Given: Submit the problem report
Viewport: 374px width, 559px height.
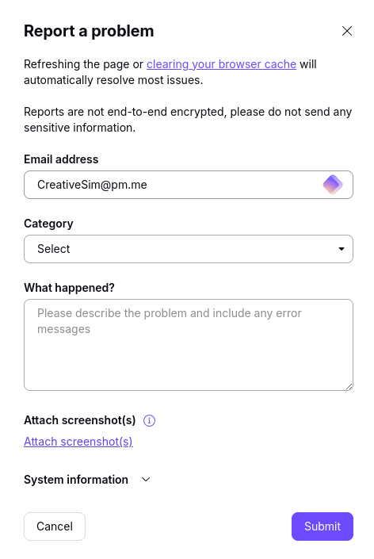Looking at the screenshot, I should point(322,526).
